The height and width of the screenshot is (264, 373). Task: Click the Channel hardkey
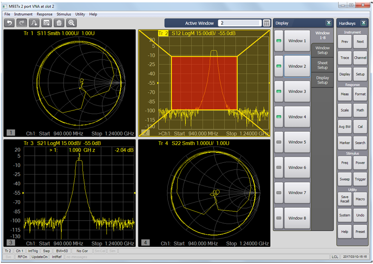(360, 58)
